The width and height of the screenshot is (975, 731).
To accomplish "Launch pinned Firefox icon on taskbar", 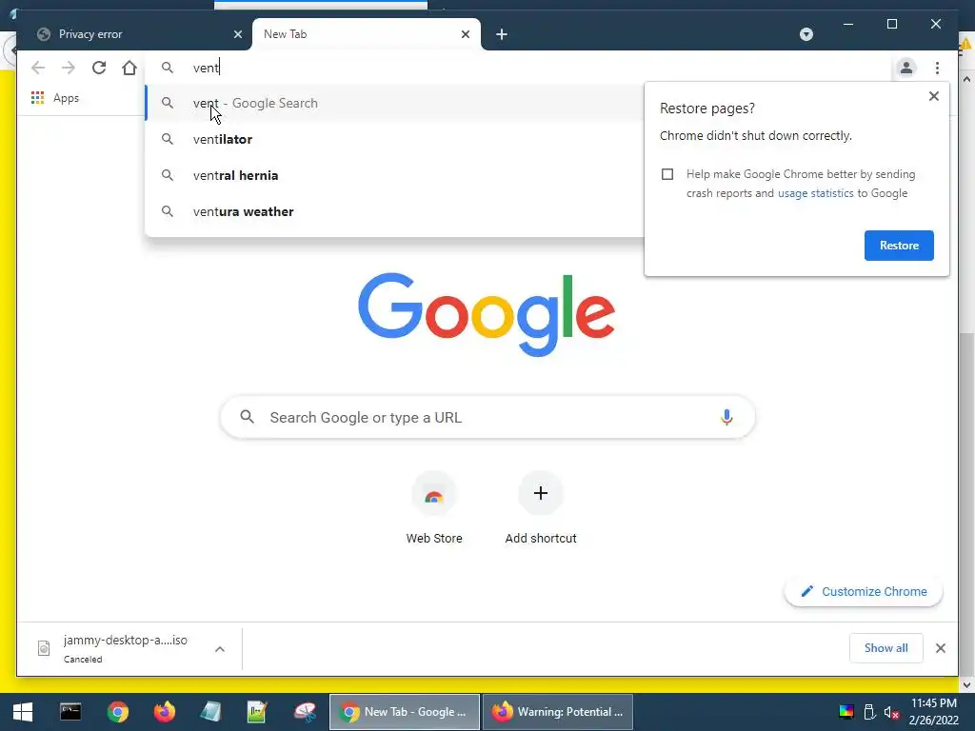I will pos(164,712).
